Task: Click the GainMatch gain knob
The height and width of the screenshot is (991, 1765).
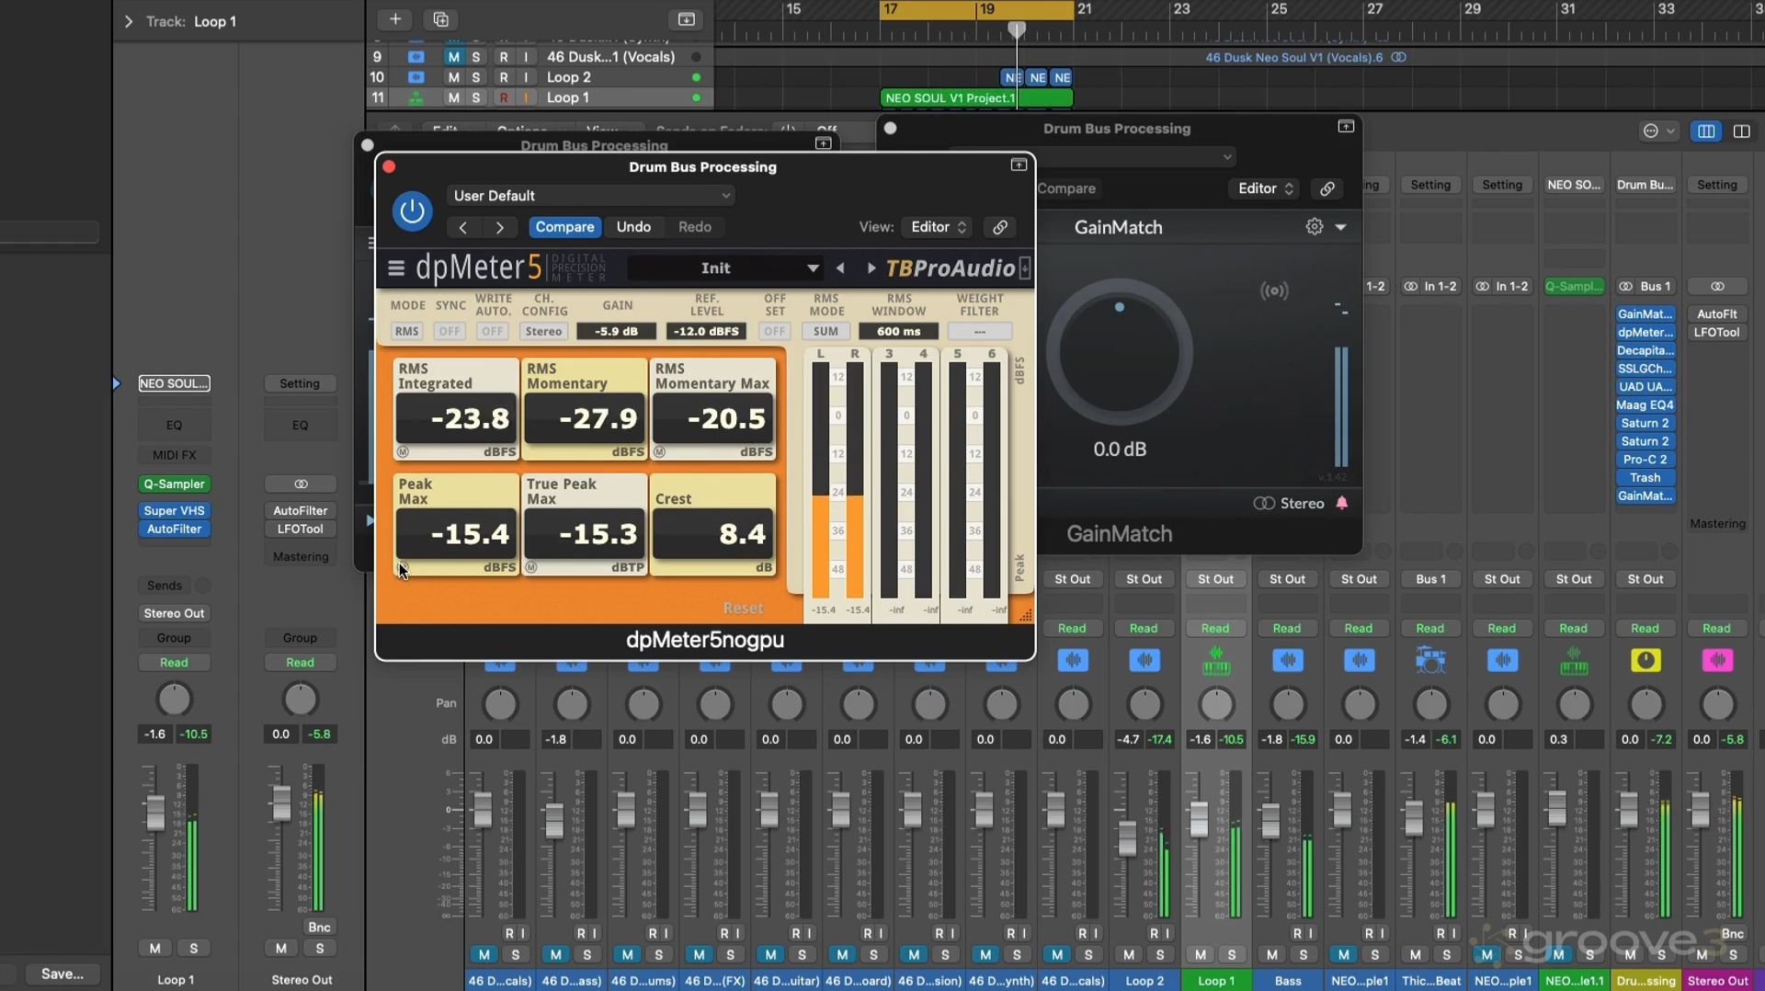Action: [x=1119, y=352]
